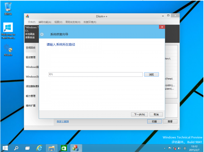
Task: Click the 下一步(N) button
Action: coord(139,114)
